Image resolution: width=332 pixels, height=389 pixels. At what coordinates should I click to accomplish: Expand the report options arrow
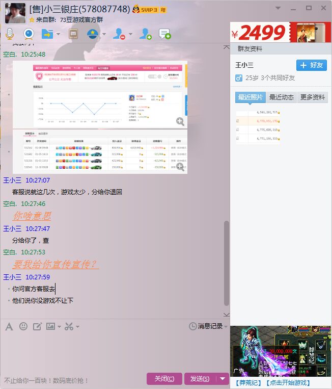(104, 34)
